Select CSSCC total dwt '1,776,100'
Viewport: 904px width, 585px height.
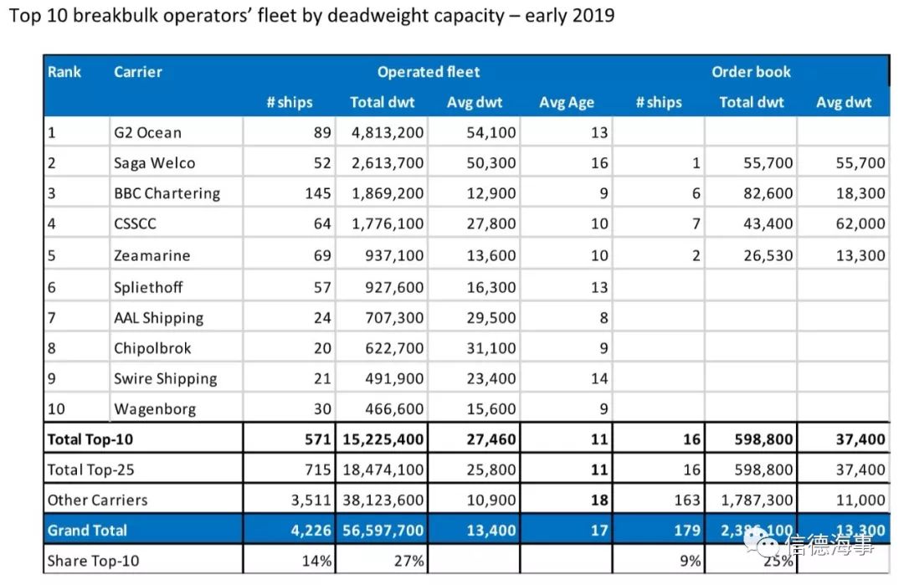[x=388, y=223]
